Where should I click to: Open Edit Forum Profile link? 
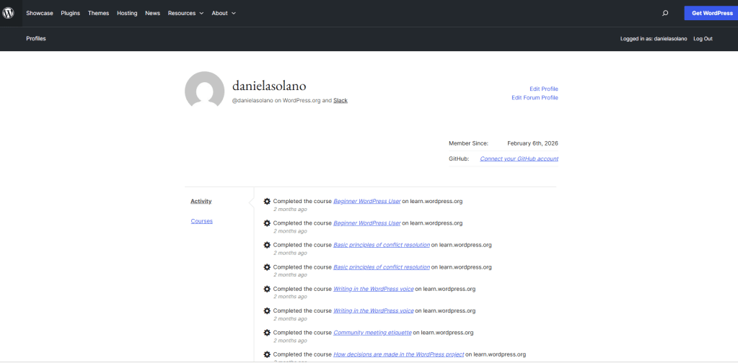click(x=535, y=98)
